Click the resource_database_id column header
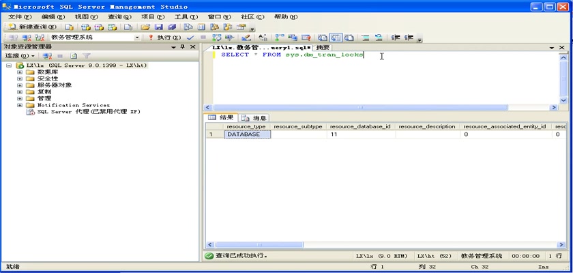Image resolution: width=573 pixels, height=273 pixels. pyautogui.click(x=361, y=126)
